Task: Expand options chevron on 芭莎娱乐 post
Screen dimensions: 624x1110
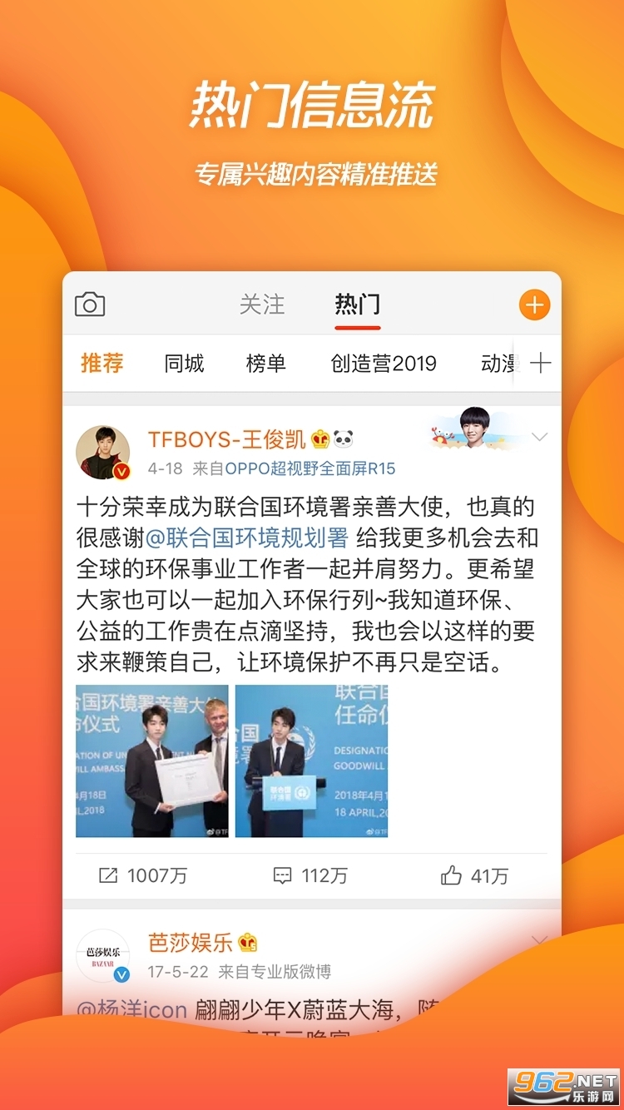Action: coord(540,940)
